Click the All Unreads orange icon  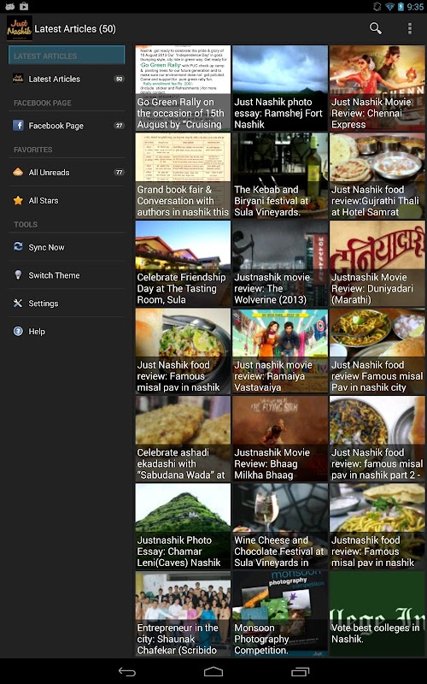coord(18,173)
